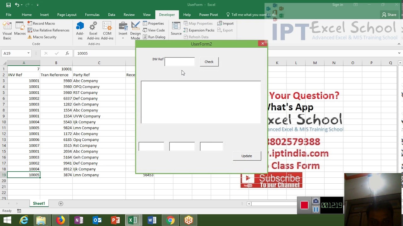
Task: Close the UserForm2 dialog
Action: point(263,44)
